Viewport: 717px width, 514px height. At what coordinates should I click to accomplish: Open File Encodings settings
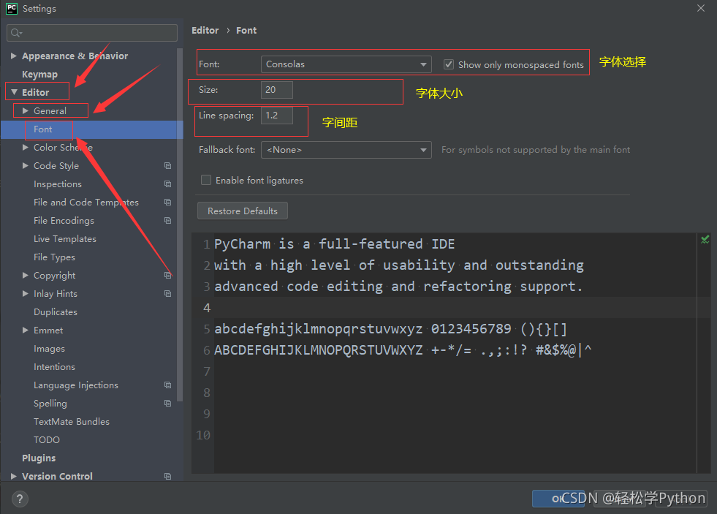[x=64, y=220]
